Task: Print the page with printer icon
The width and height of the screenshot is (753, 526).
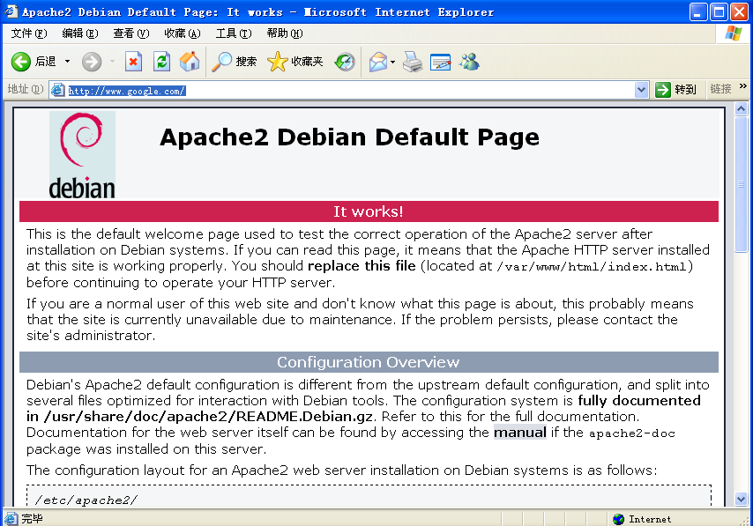Action: 413,62
